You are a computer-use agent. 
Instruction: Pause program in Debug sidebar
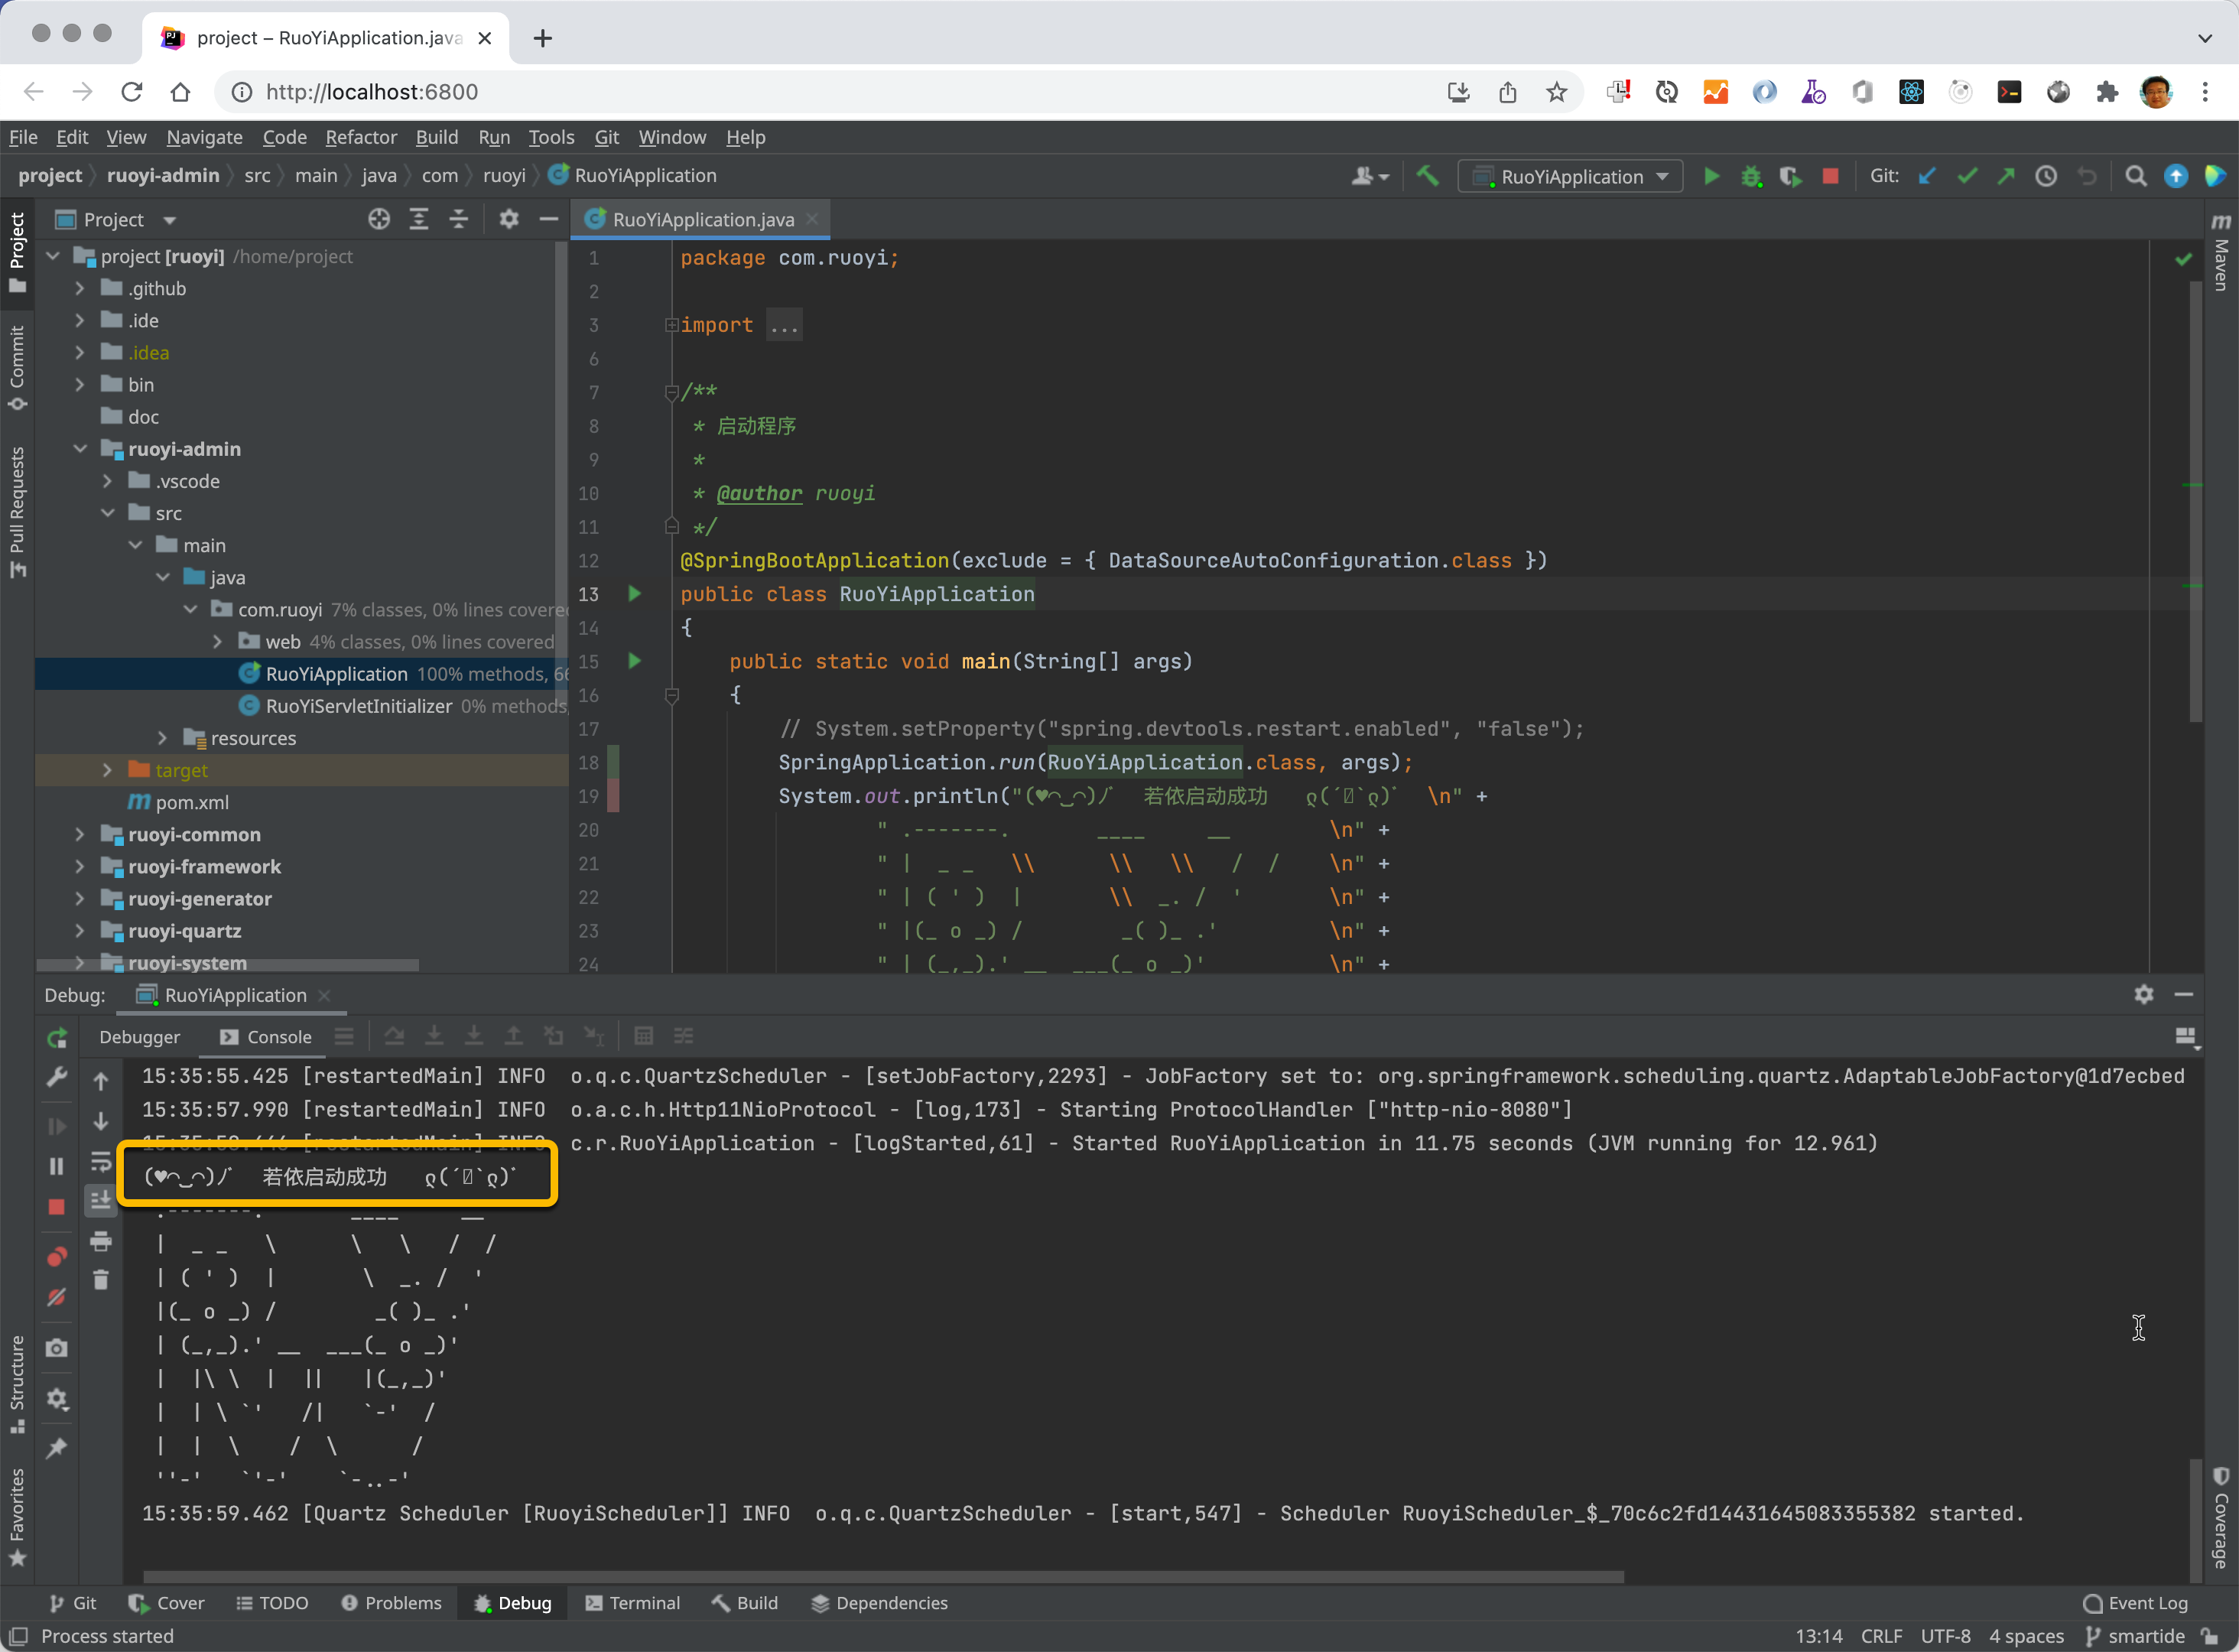pos(57,1166)
